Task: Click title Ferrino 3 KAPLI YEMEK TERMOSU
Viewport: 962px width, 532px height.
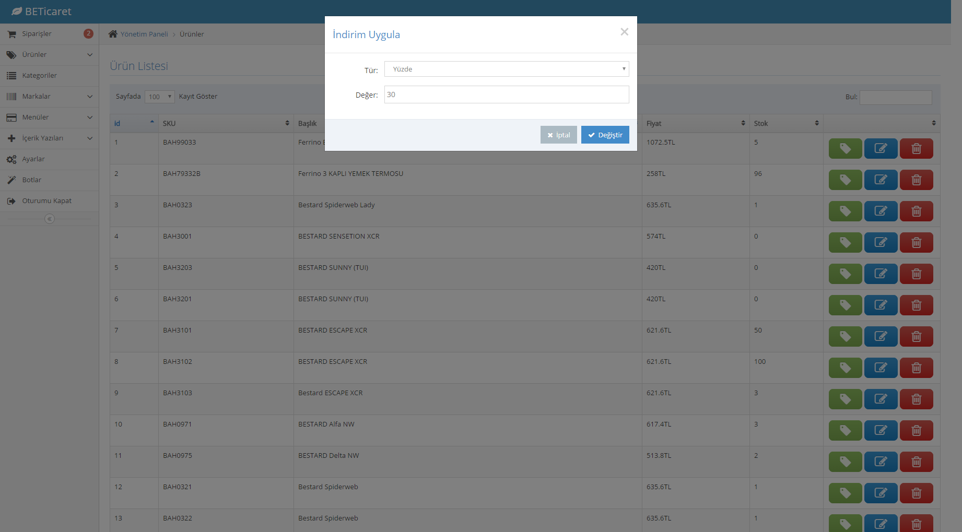Action: [x=350, y=174]
